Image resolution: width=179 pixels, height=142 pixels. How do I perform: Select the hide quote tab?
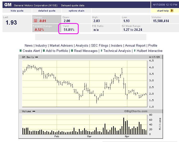[x=17, y=11]
